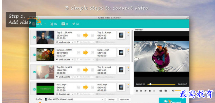Open audio track dropdown for Top 10...ls.MP4
Image resolution: width=215 pixels, height=103 pixels.
pos(65,77)
